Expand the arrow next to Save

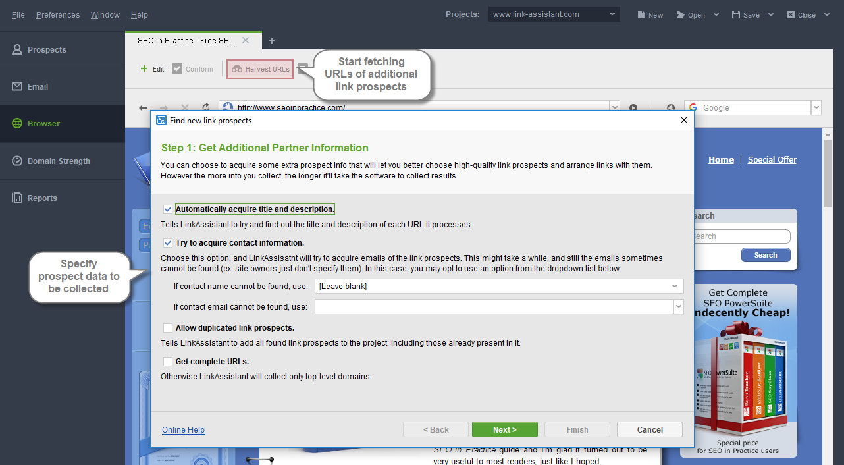[x=771, y=14]
